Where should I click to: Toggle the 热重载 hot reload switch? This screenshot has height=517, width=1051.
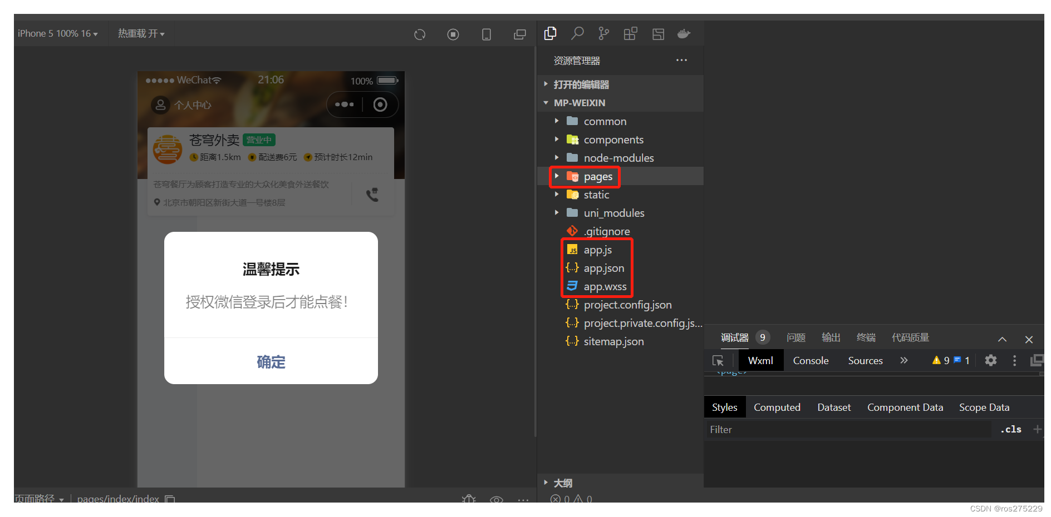tap(141, 33)
